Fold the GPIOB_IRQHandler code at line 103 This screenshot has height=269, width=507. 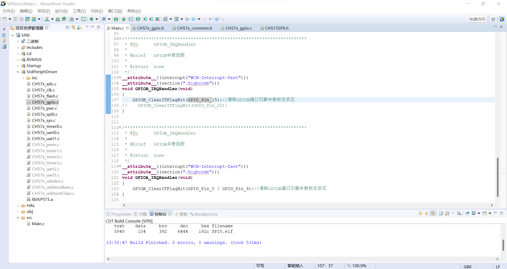point(120,77)
